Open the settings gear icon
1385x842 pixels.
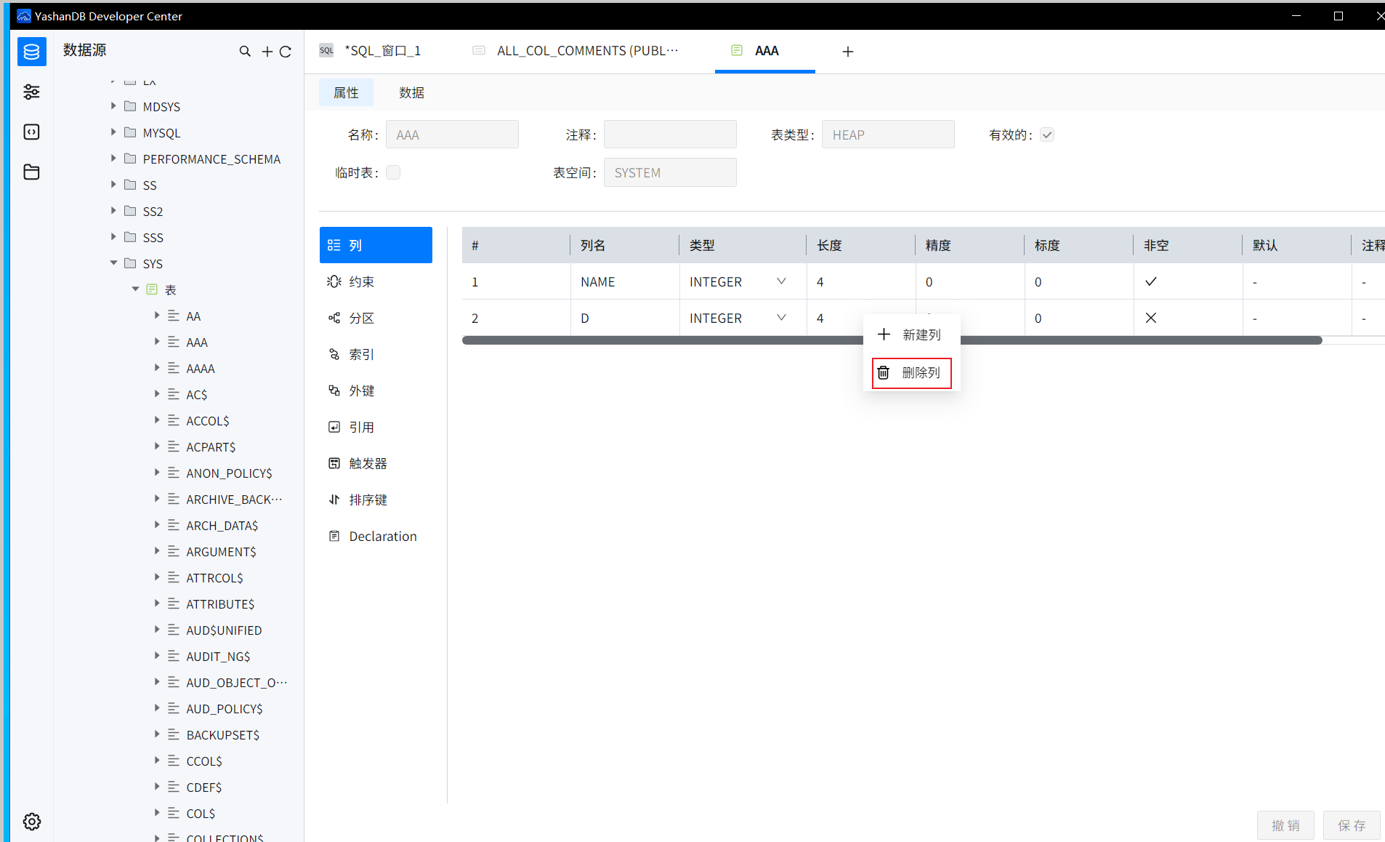[x=32, y=821]
